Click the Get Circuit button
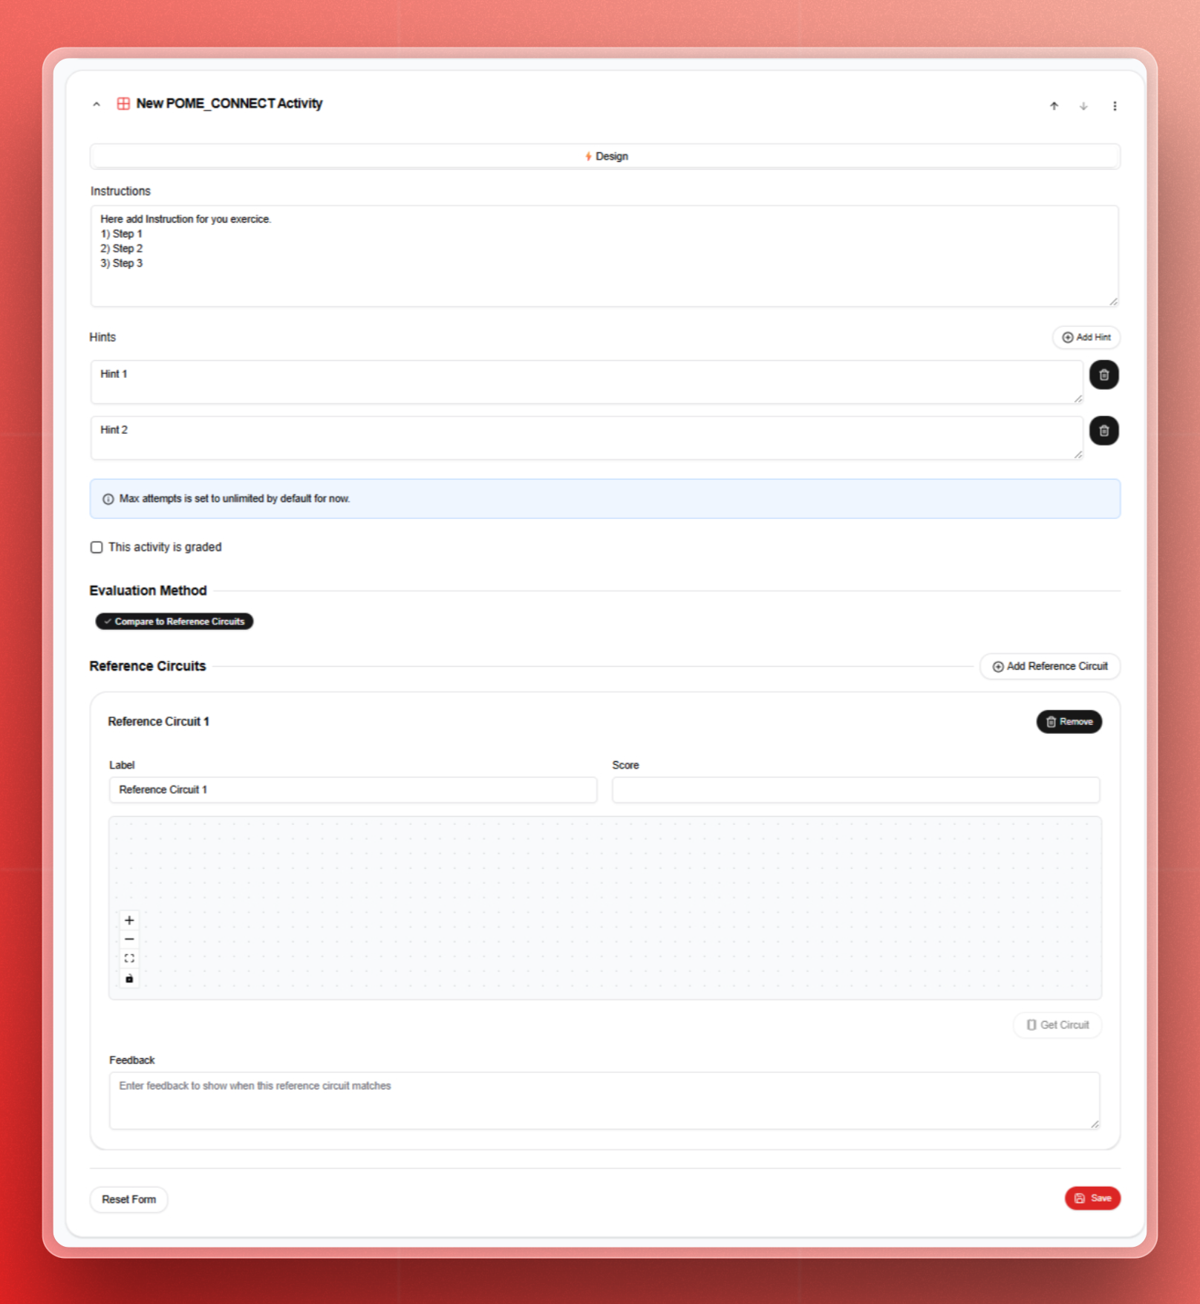The image size is (1200, 1304). pos(1057,1025)
